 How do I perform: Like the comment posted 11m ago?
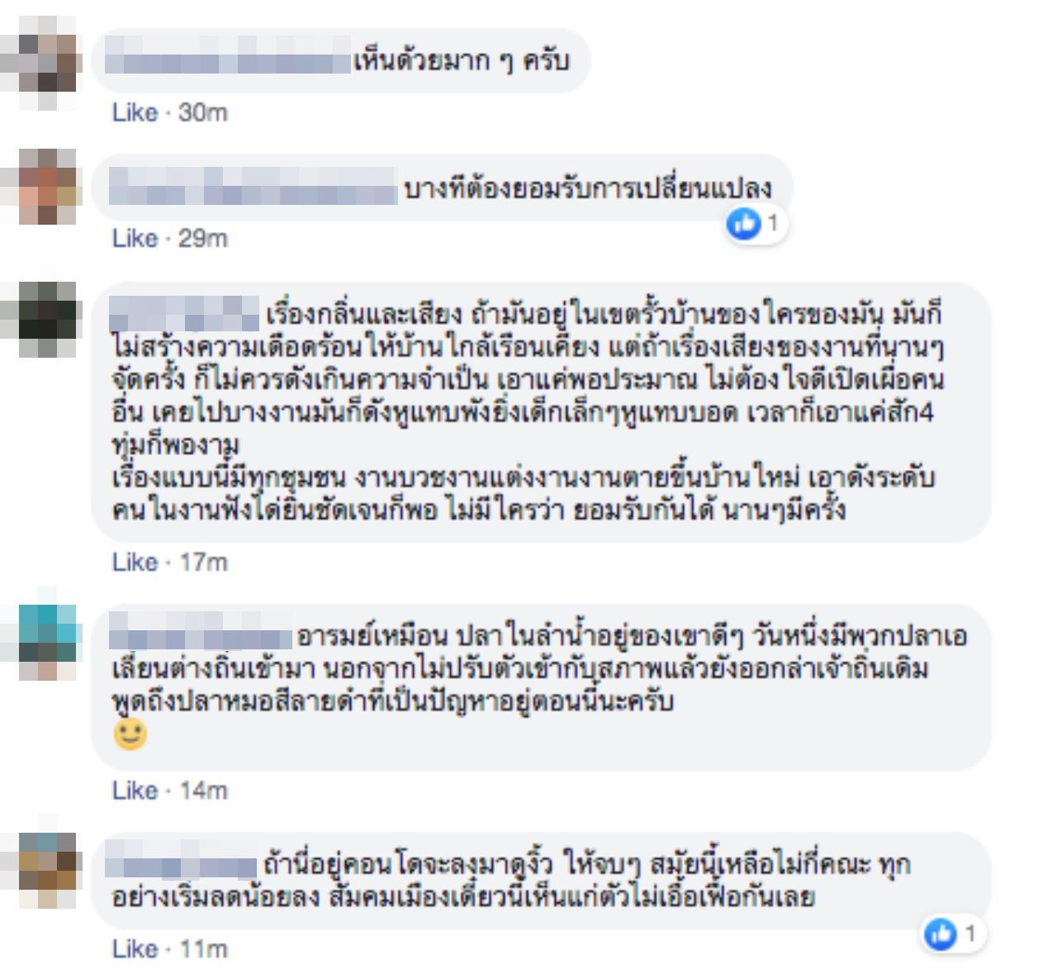pyautogui.click(x=135, y=949)
